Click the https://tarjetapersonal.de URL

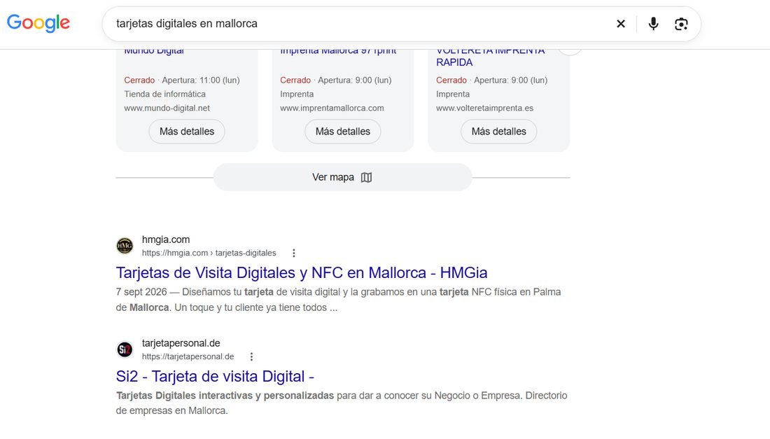188,356
